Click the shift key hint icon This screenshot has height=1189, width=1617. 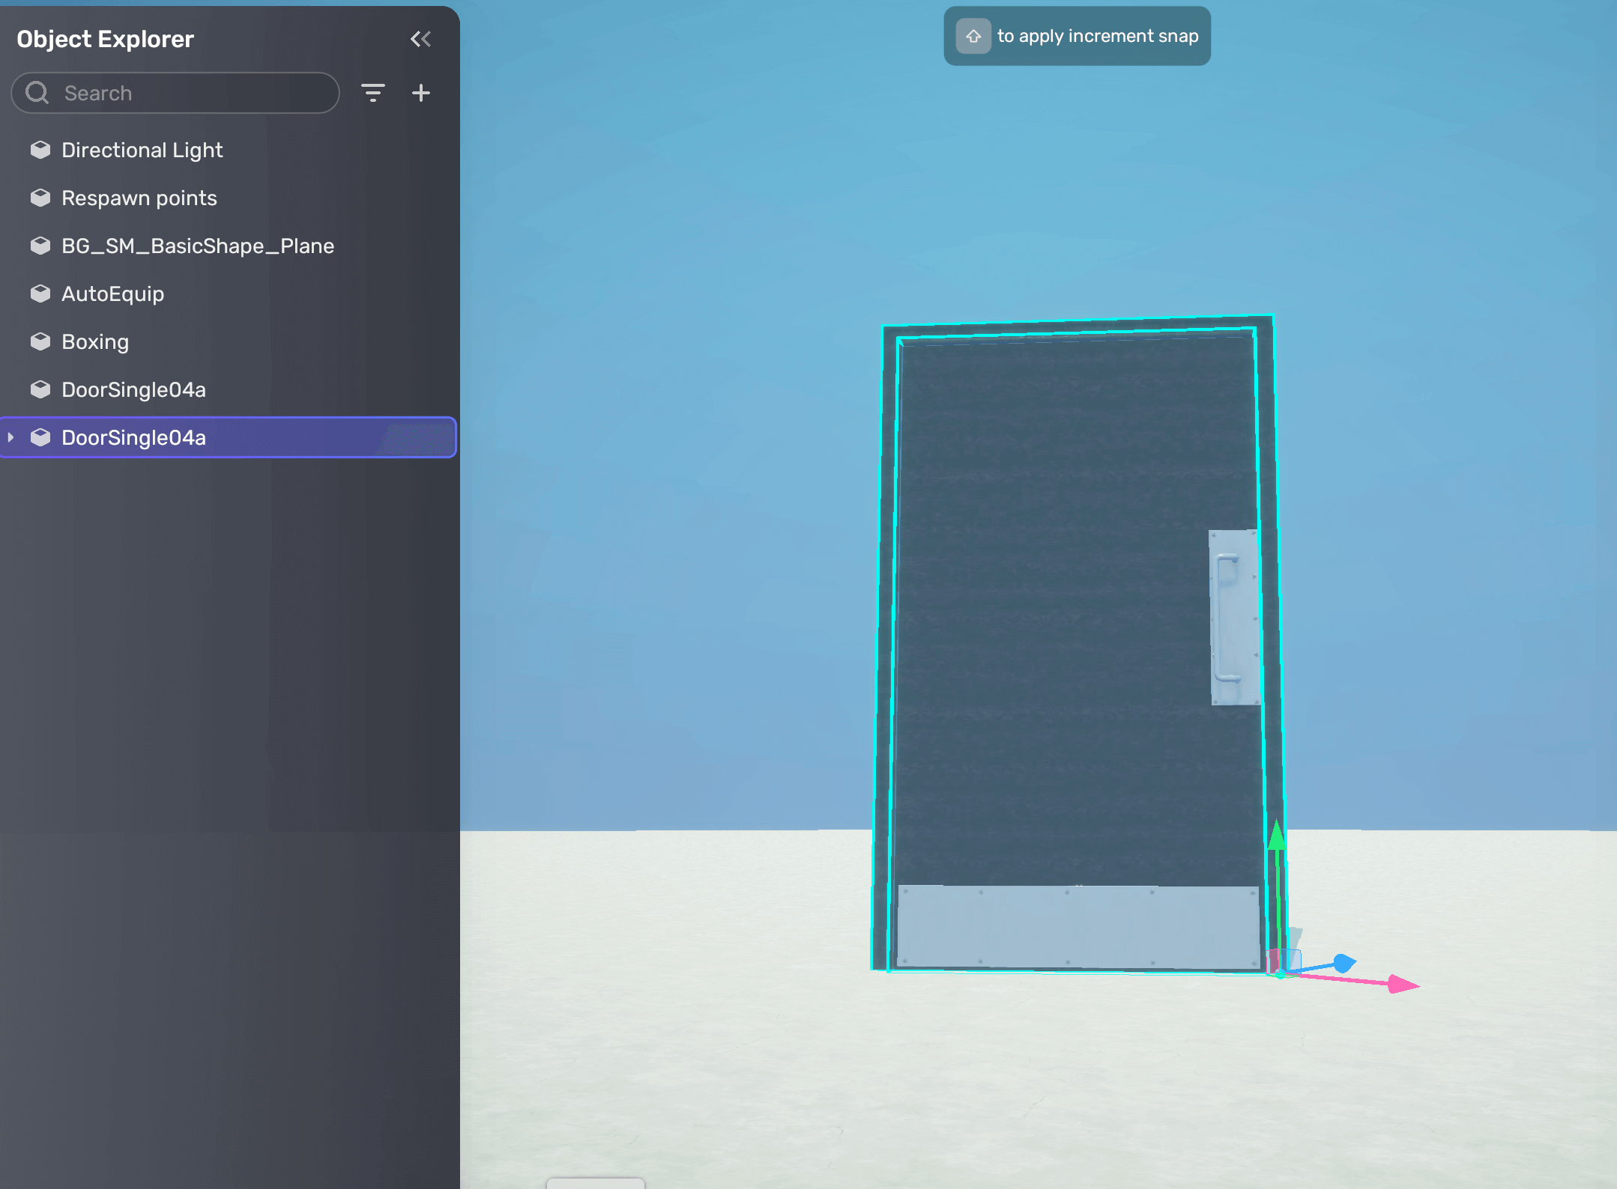[x=973, y=36]
